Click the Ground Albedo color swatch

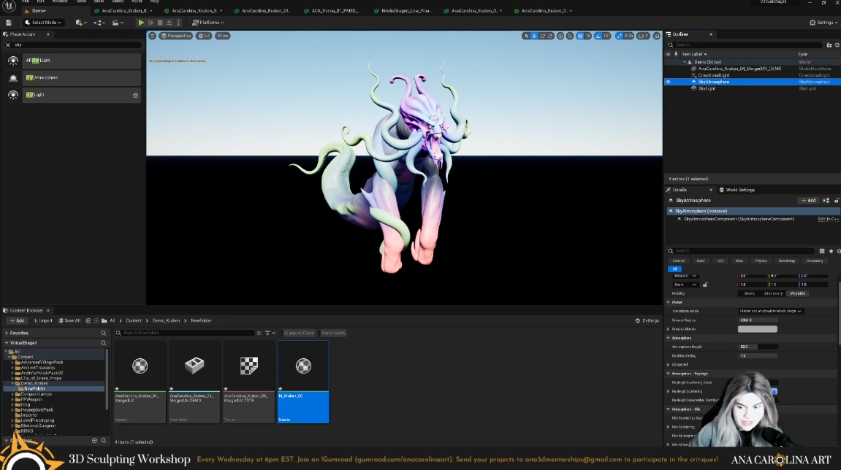pyautogui.click(x=757, y=329)
